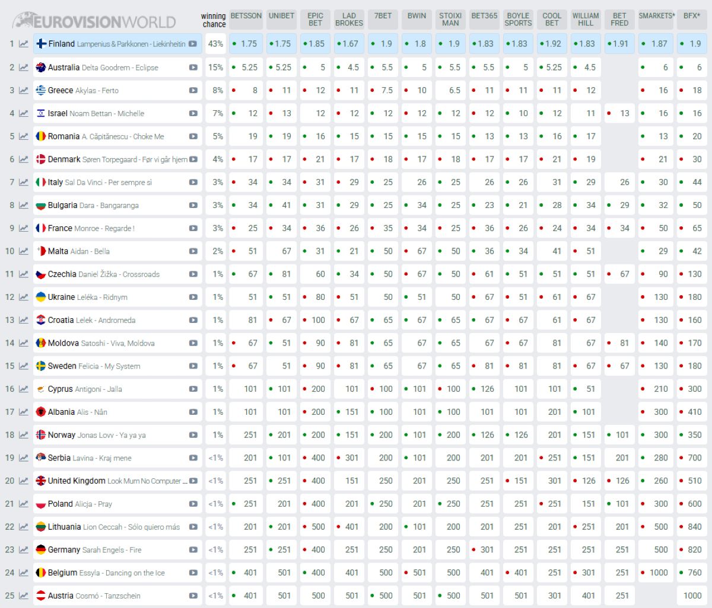Play Israel's Michelle video icon

coord(193,113)
